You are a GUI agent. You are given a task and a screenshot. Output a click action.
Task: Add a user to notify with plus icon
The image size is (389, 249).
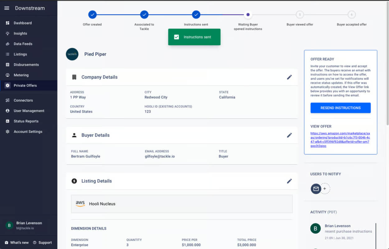click(x=325, y=189)
